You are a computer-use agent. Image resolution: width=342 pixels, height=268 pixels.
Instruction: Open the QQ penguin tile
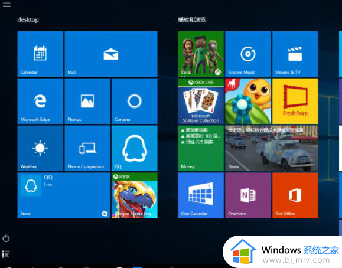[x=135, y=148]
